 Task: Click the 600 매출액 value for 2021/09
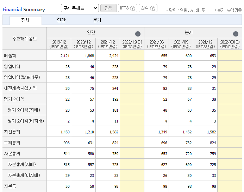pos(189,56)
